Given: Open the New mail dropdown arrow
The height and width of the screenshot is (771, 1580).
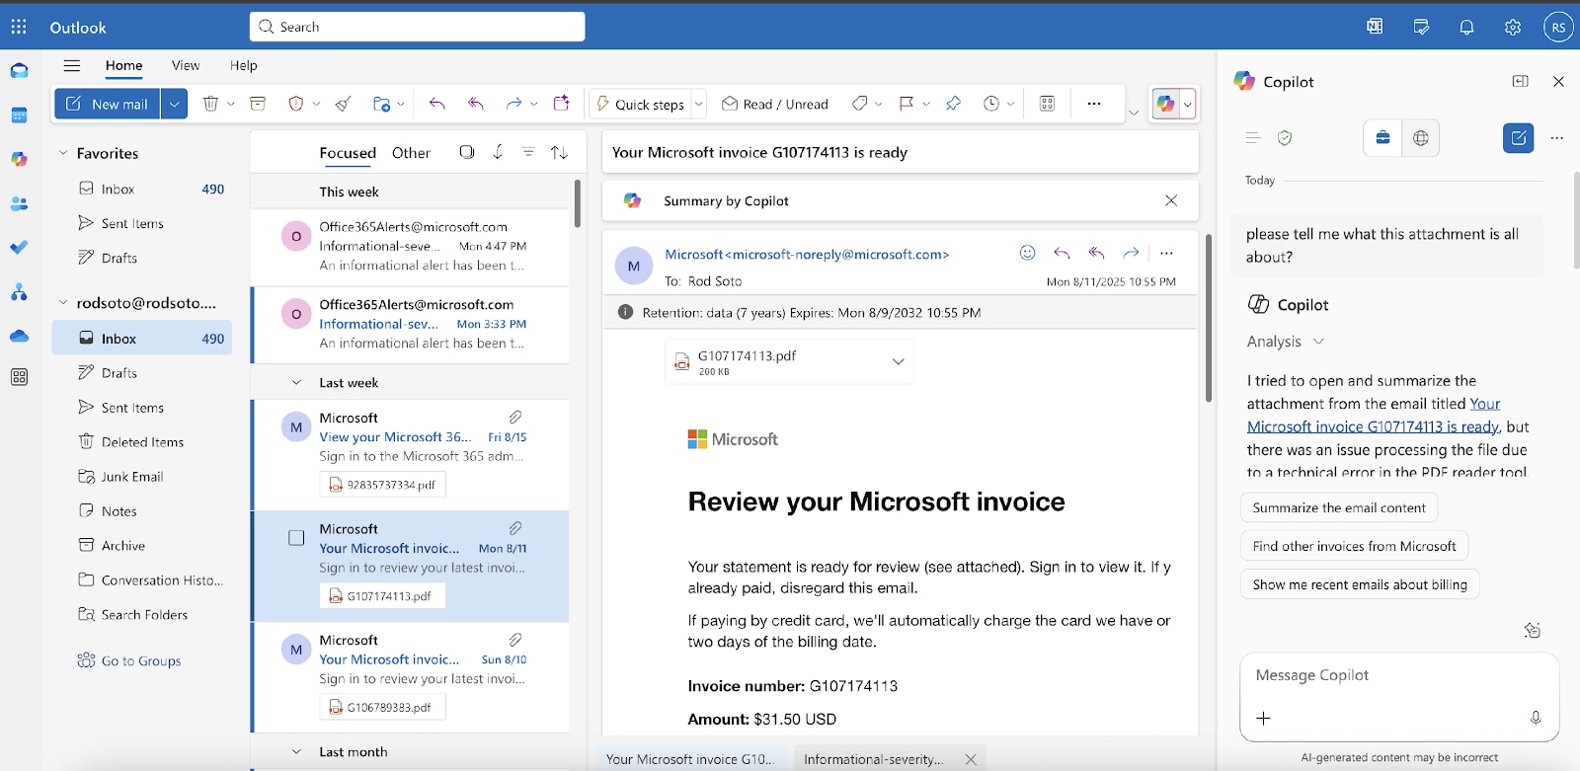Looking at the screenshot, I should coord(174,104).
